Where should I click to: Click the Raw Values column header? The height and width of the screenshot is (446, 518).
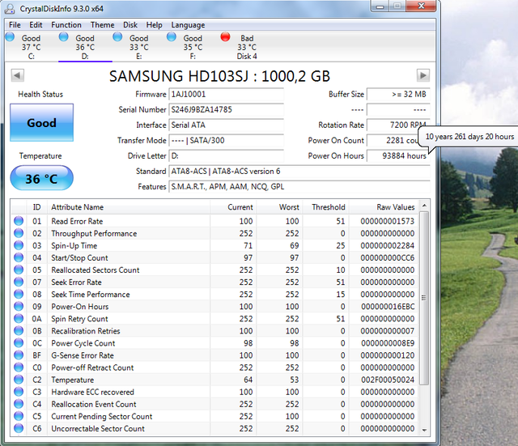tap(384, 207)
